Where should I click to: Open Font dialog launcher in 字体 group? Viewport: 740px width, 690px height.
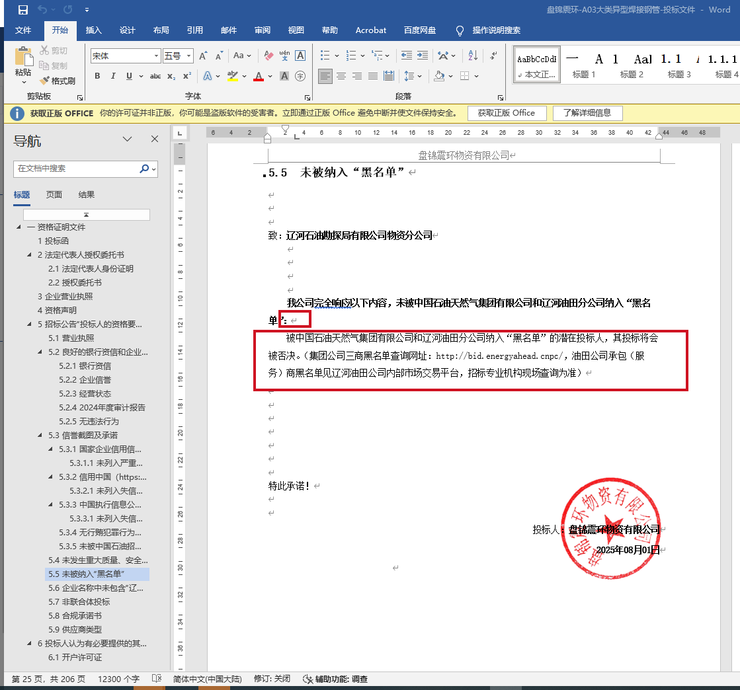308,98
